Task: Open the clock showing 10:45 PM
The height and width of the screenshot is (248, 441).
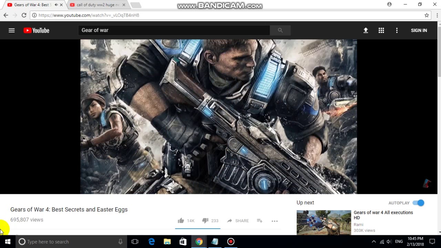Action: 415,241
